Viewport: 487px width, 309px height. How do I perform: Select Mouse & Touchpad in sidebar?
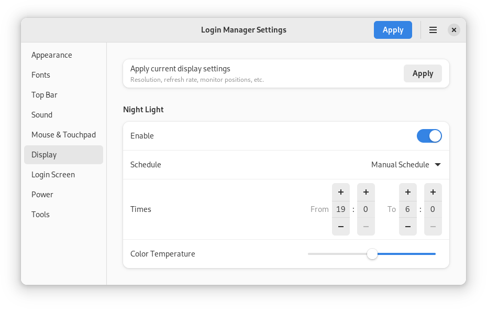(63, 135)
